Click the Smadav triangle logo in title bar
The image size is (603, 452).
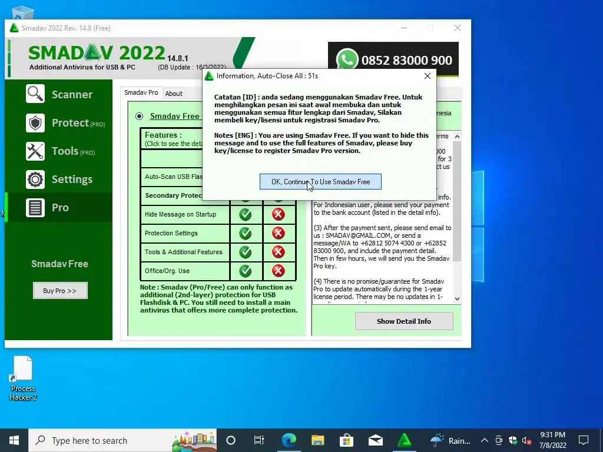(x=14, y=28)
